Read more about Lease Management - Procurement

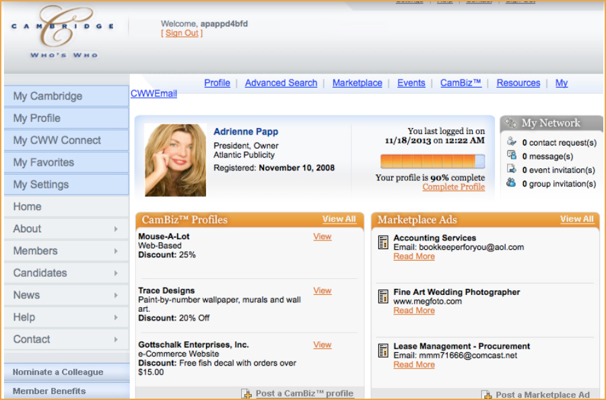tap(414, 365)
